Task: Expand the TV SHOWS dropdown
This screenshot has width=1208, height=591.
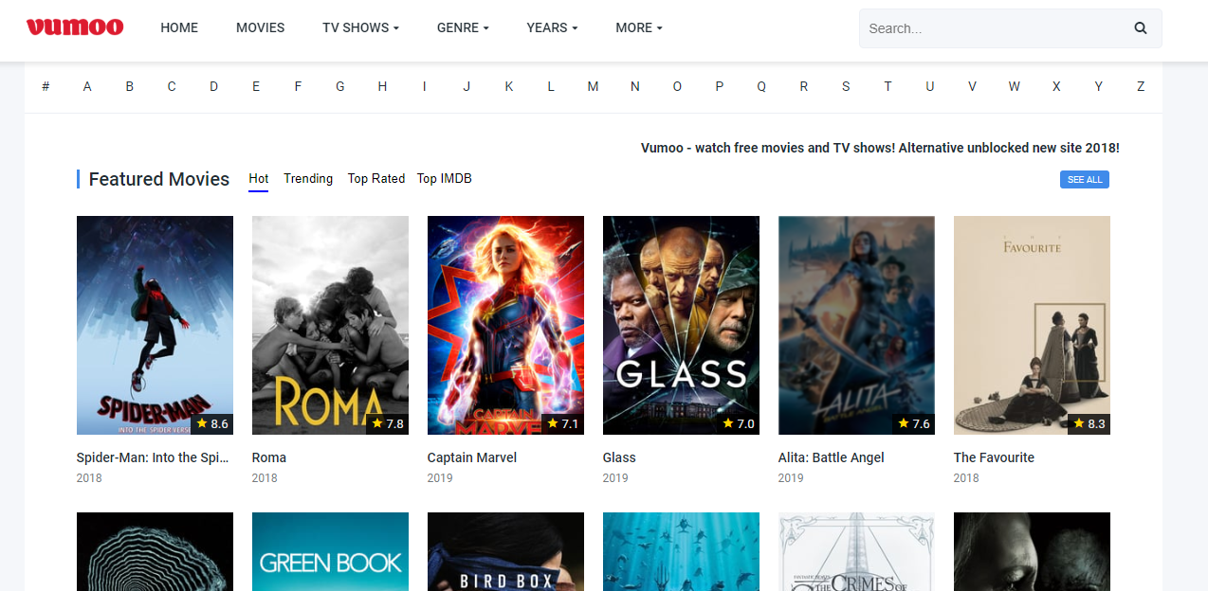Action: pyautogui.click(x=360, y=27)
